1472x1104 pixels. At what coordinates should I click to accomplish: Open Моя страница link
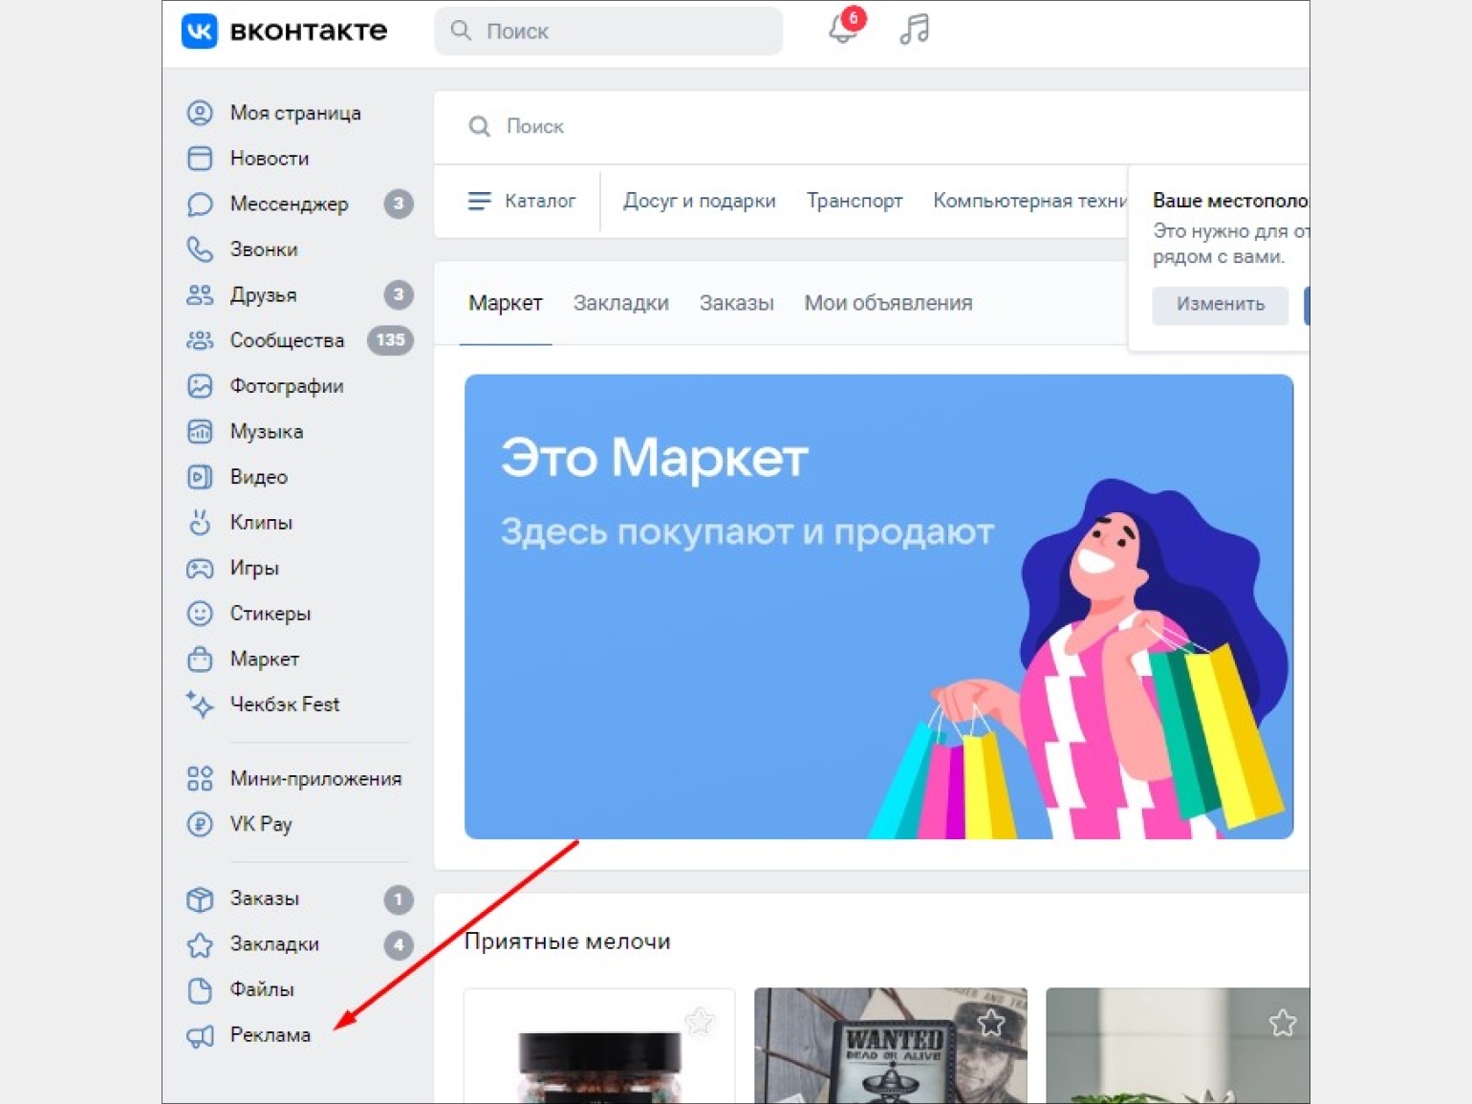click(x=295, y=113)
